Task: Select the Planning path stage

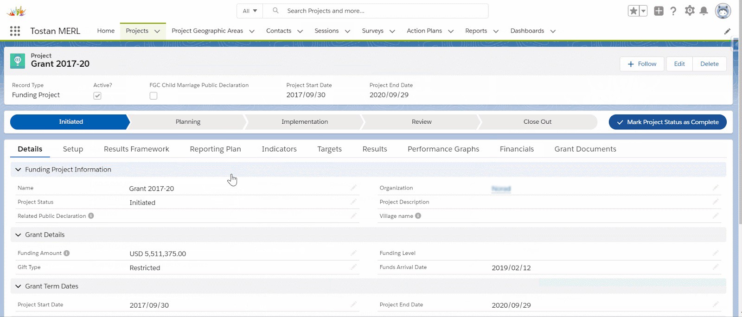Action: (x=188, y=122)
